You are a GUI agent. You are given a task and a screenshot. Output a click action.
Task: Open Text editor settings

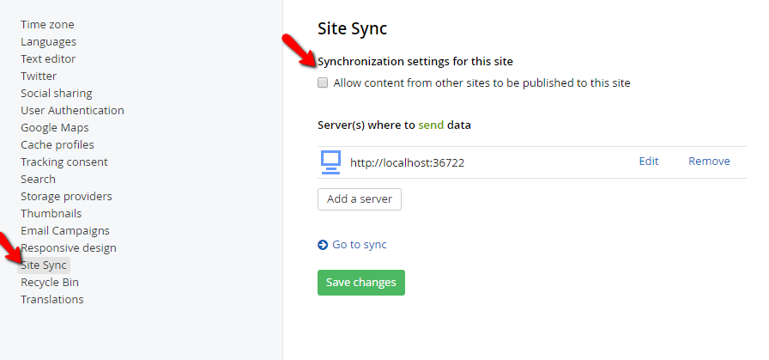48,59
